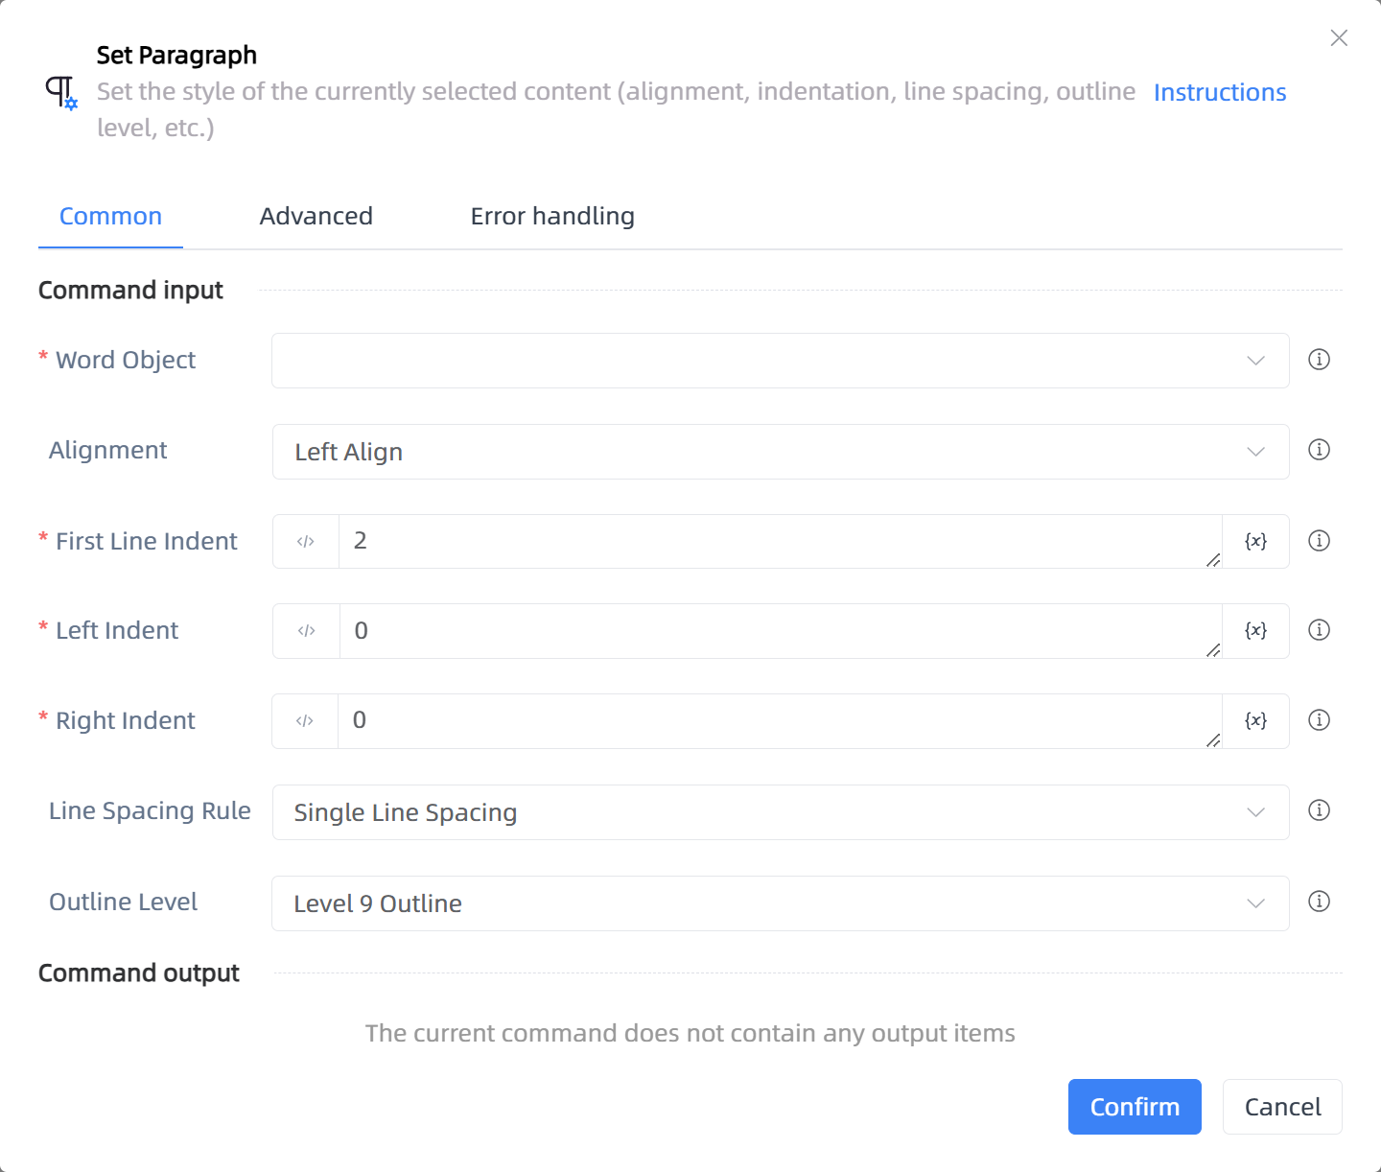
Task: Open the Error handling tab
Action: pyautogui.click(x=552, y=217)
